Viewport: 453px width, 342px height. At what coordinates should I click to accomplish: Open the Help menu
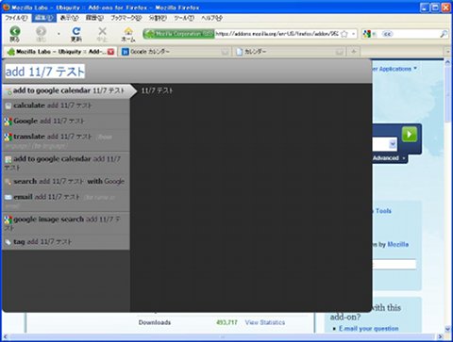pyautogui.click(x=211, y=18)
